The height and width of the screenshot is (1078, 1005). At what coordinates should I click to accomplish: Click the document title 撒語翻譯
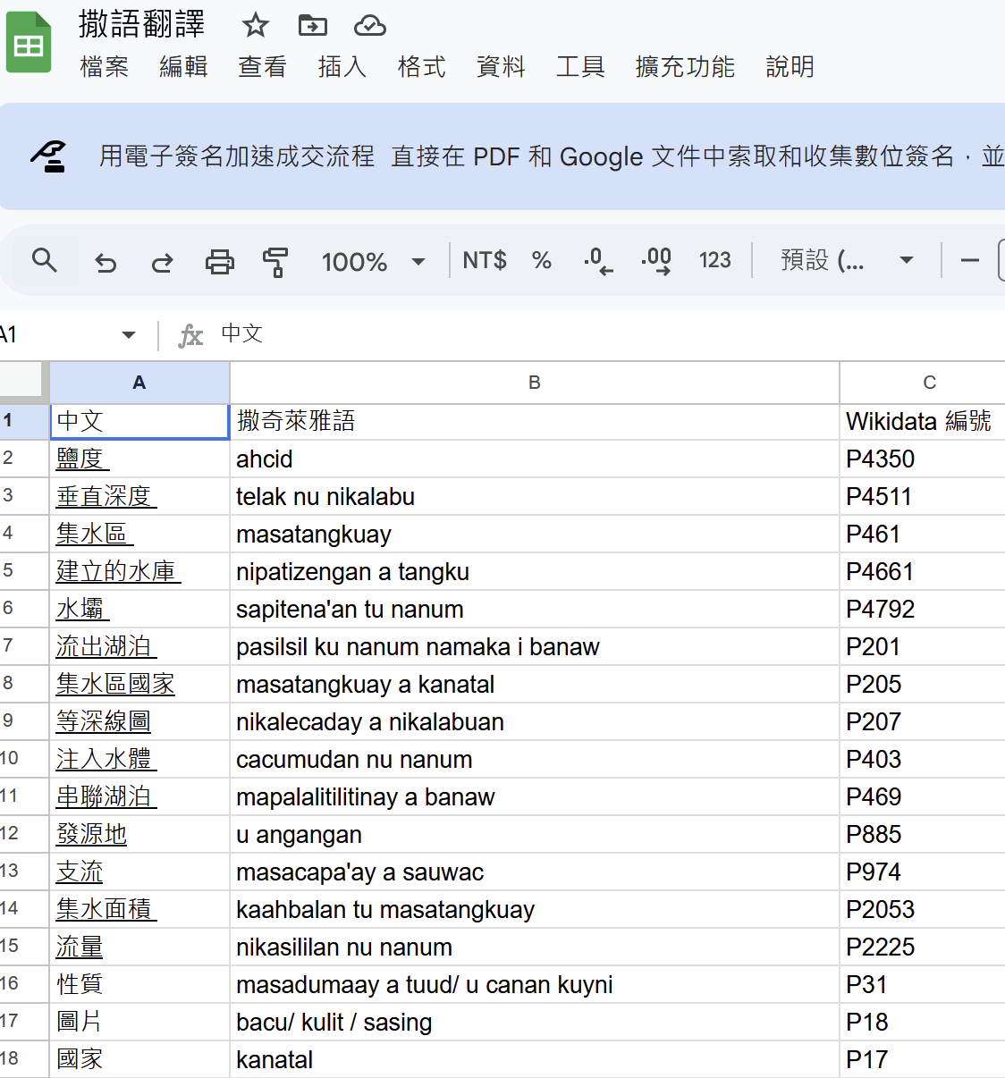tap(141, 24)
